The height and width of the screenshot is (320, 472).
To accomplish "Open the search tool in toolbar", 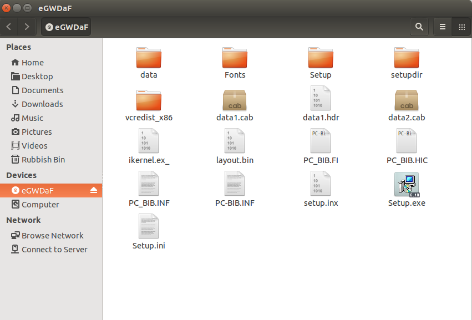I will pos(419,27).
